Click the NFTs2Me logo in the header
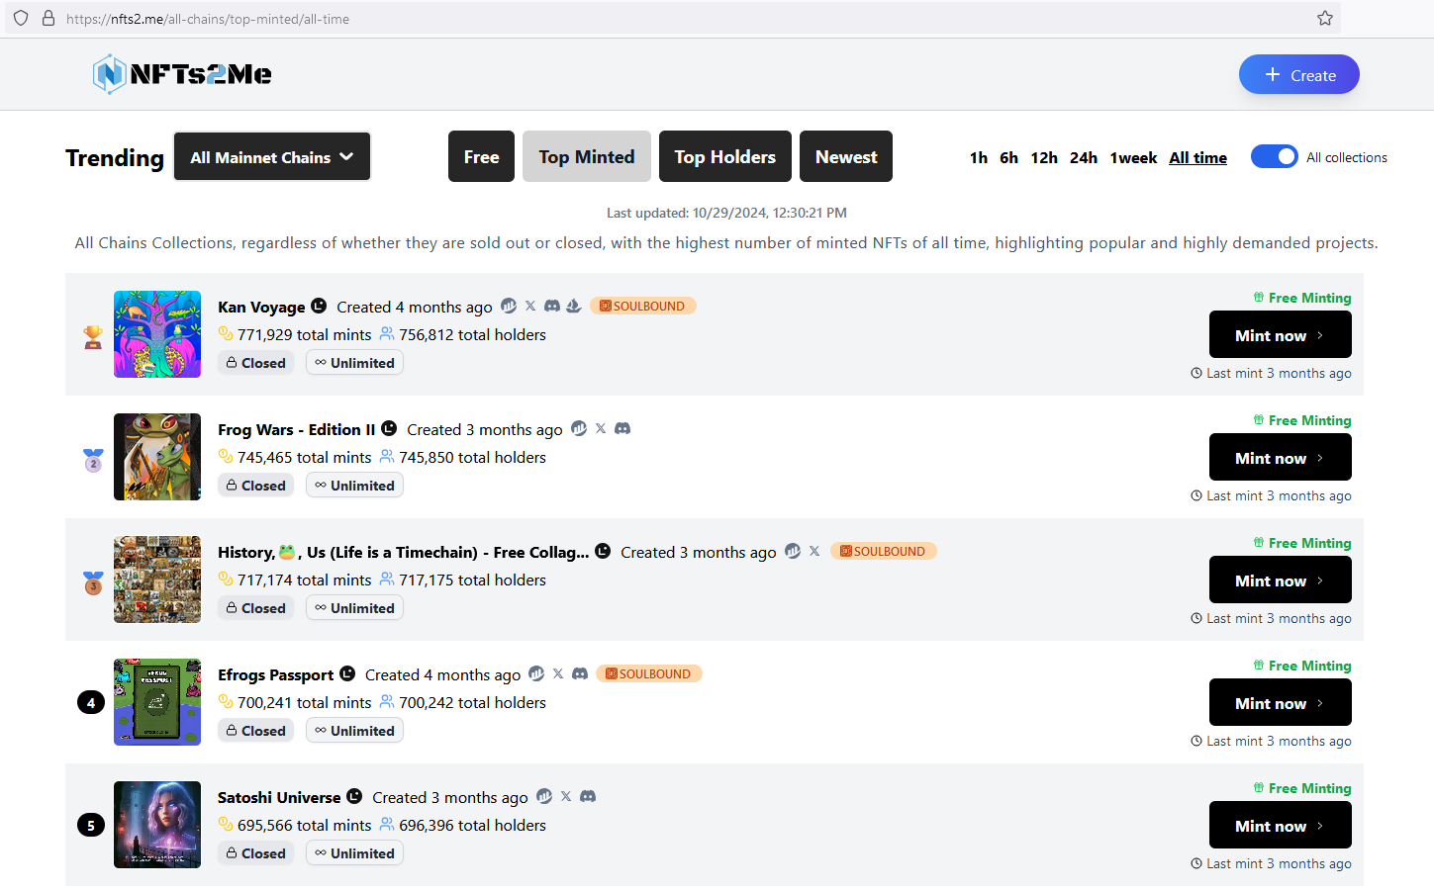 [182, 74]
